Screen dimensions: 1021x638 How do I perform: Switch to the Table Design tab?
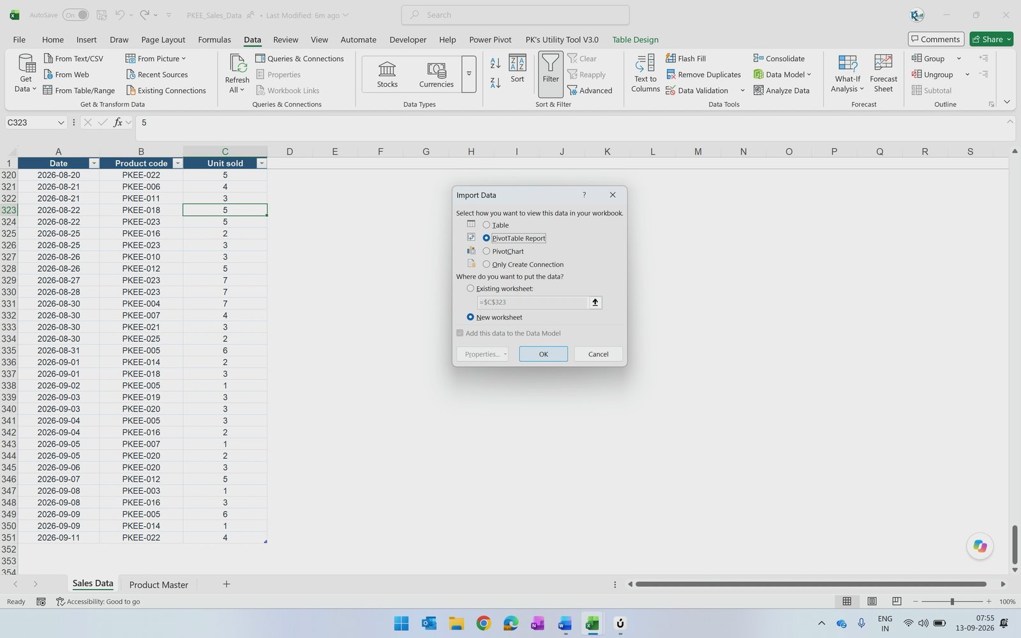coord(635,40)
